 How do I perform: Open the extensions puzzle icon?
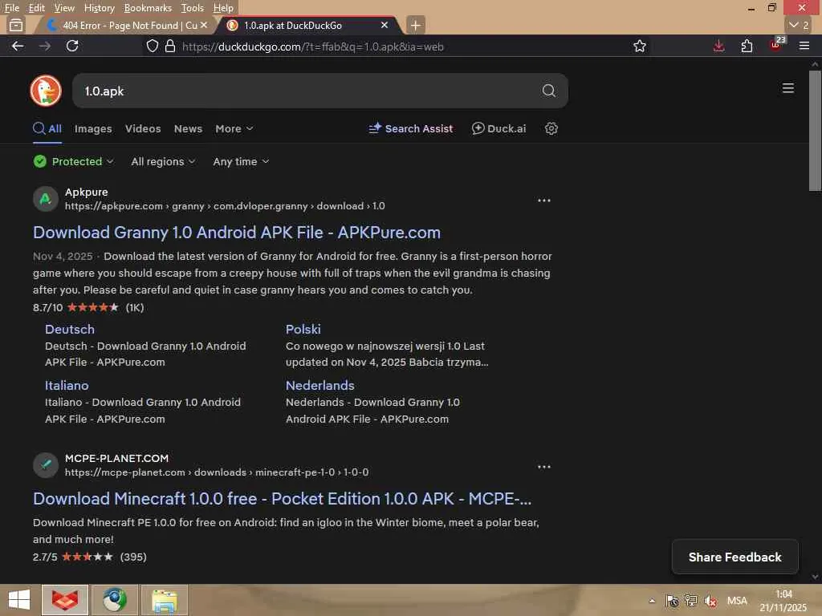(x=747, y=46)
